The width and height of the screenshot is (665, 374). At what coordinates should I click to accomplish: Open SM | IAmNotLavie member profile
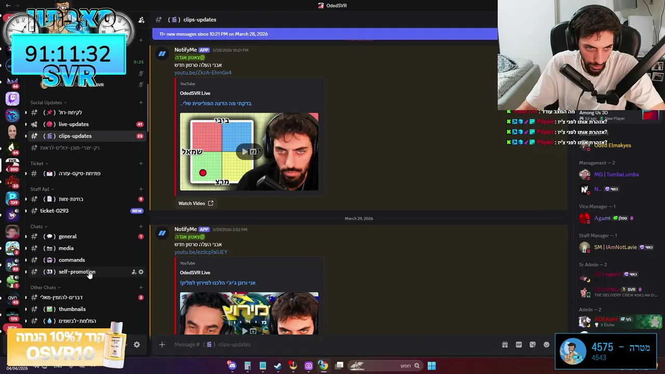coord(615,247)
